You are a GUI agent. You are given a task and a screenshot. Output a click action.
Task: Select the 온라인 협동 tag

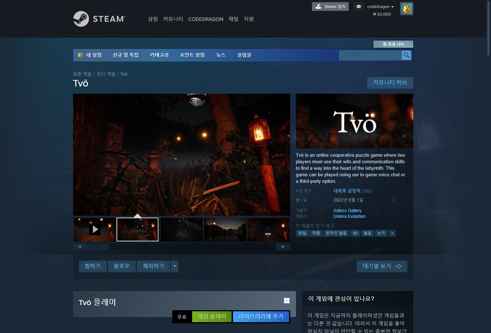pos(336,233)
